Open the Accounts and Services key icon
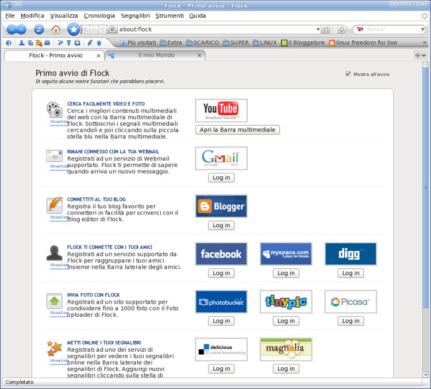Screen dimensions: 431x389 click(69, 43)
